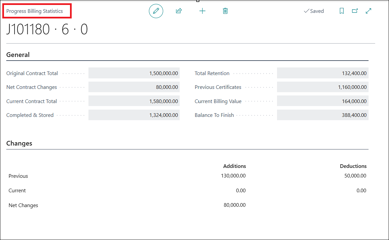Click the Net Contract Changes label

pyautogui.click(x=31, y=87)
